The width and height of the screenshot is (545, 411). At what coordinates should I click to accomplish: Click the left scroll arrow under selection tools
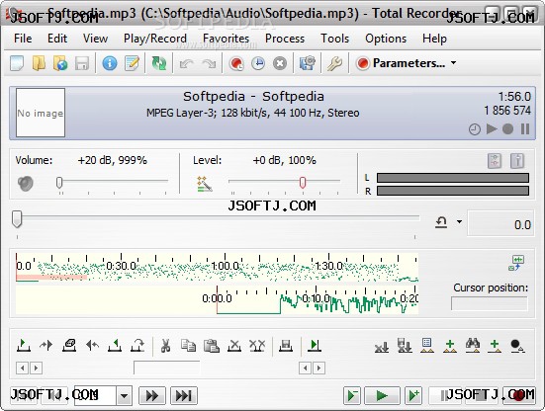[22, 368]
